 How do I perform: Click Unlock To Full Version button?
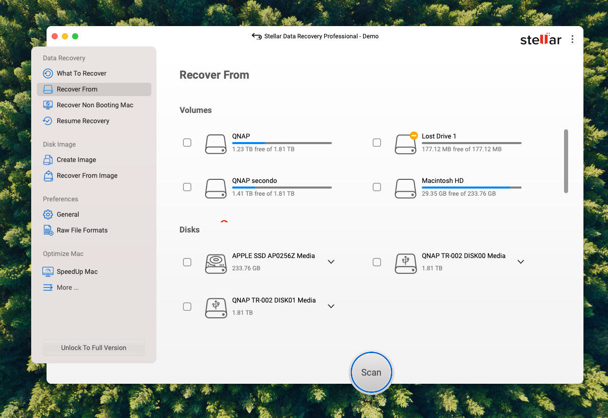click(94, 348)
